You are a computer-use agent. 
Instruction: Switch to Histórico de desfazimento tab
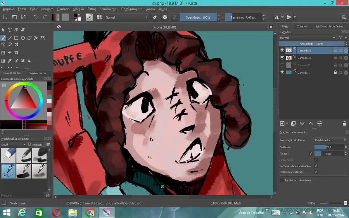(331, 26)
